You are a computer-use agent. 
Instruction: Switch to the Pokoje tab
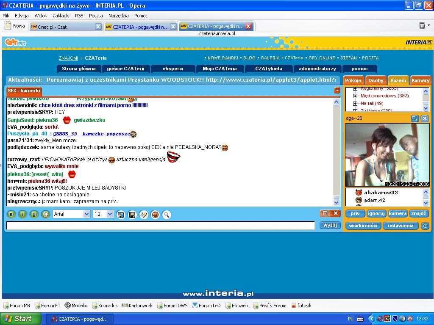coord(353,80)
